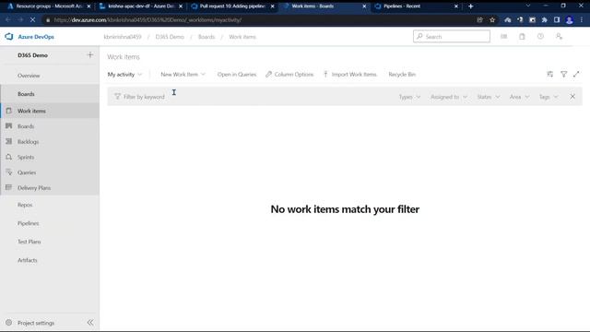Select the Boards section header in sidebar
Viewport: 590px width, 332px height.
[x=26, y=94]
